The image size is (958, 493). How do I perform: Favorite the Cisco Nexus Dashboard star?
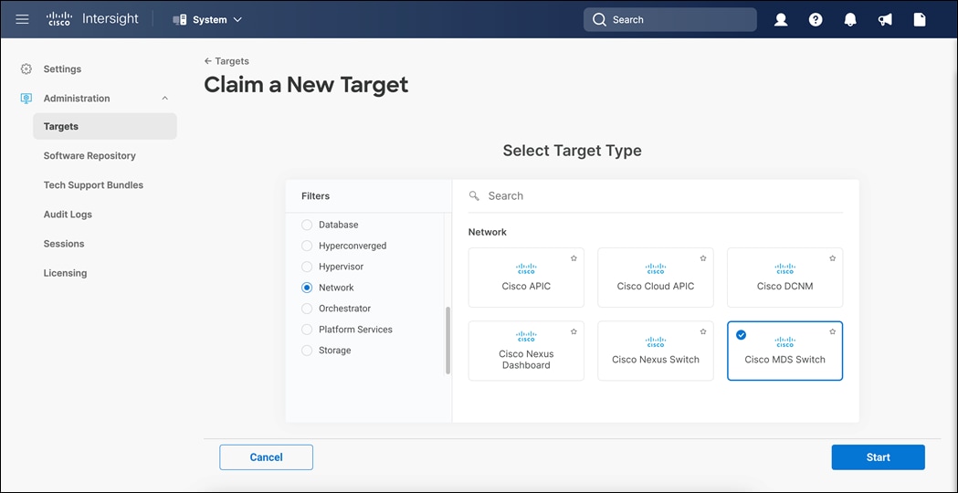click(x=574, y=331)
